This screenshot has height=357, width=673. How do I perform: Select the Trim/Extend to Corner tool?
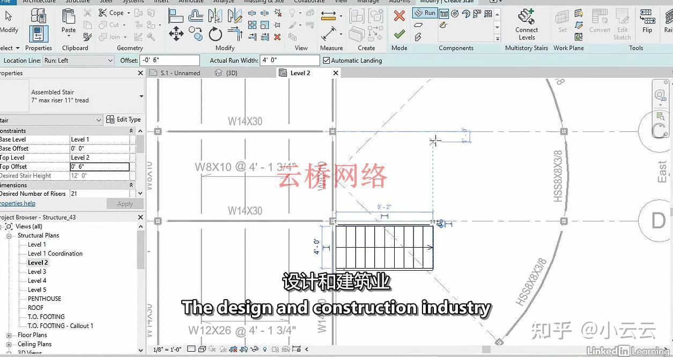(235, 34)
